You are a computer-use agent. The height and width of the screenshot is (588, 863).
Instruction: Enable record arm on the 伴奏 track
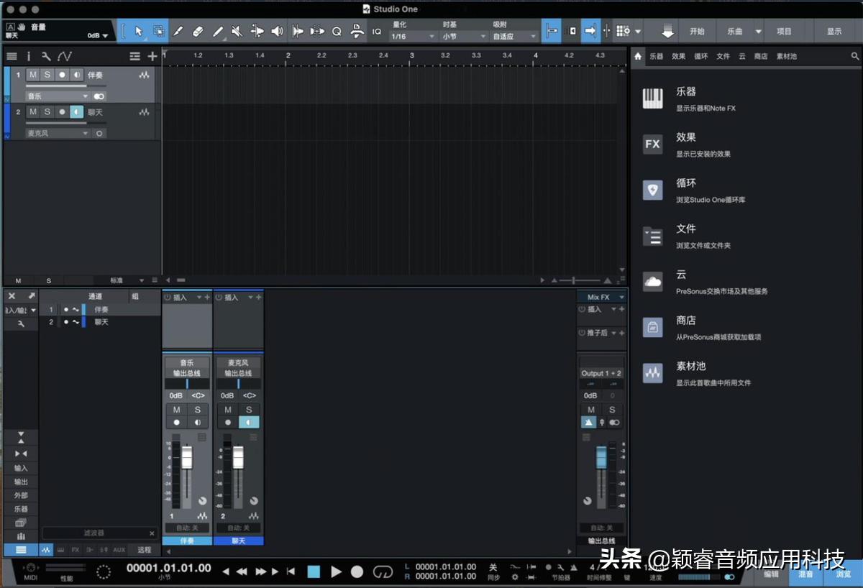(62, 75)
